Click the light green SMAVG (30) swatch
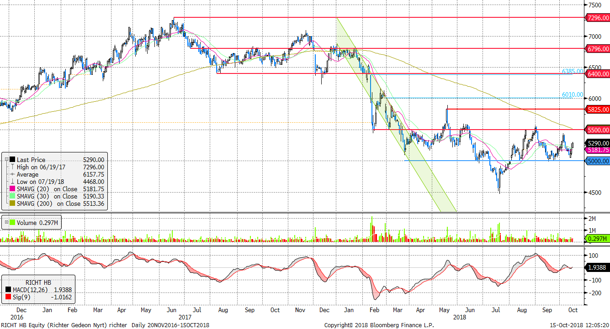The height and width of the screenshot is (329, 610). [x=12, y=196]
